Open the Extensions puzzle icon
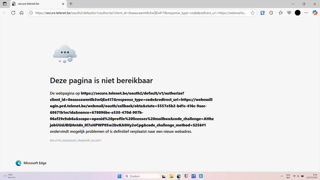 click(x=271, y=13)
